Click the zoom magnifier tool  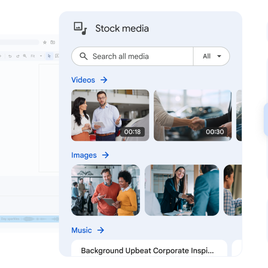pyautogui.click(x=25, y=56)
